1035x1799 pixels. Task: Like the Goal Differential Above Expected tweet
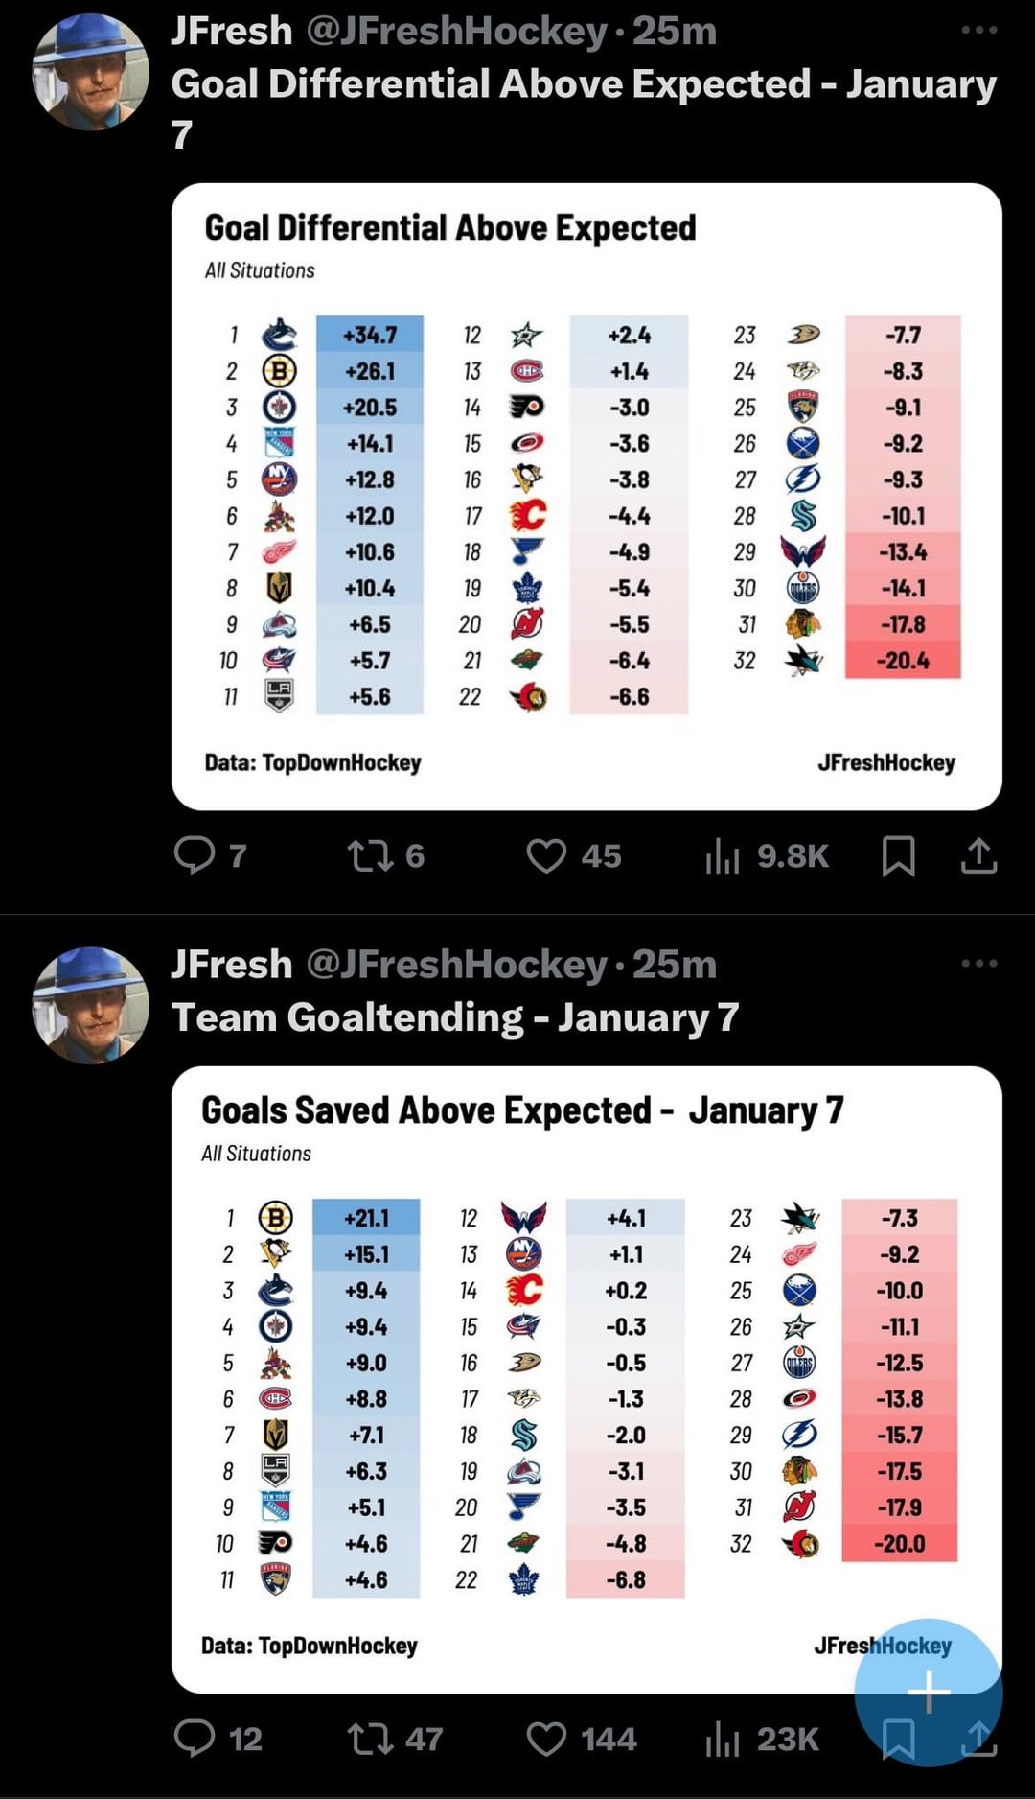546,854
